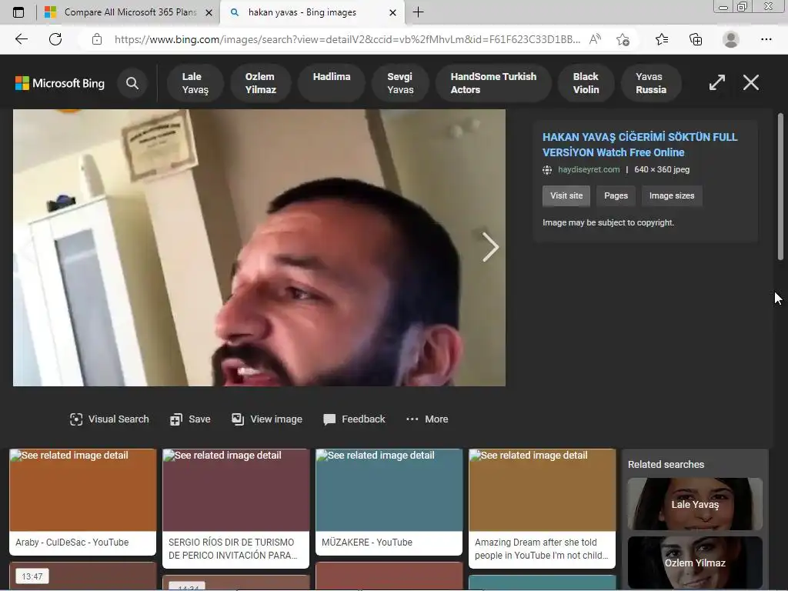Select the hakan yavas Bing images tab
Viewport: 788px width, 591px height.
(x=312, y=12)
